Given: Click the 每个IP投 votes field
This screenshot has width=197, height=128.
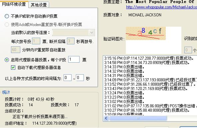Looking at the screenshot, I should [74, 59].
